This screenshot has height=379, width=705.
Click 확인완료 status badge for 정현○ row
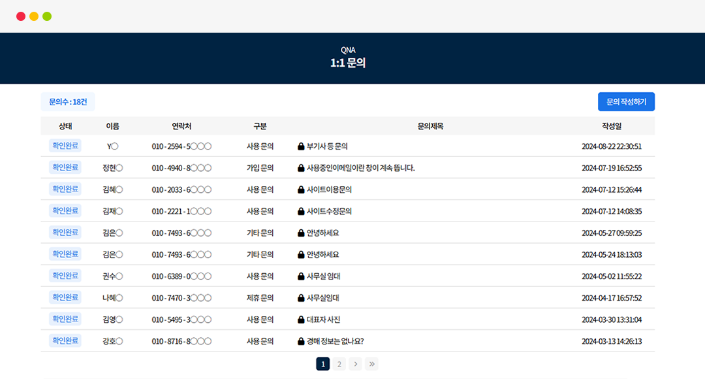(x=65, y=167)
